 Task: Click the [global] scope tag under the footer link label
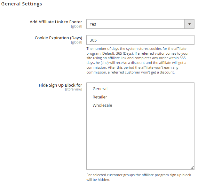(x=76, y=26)
